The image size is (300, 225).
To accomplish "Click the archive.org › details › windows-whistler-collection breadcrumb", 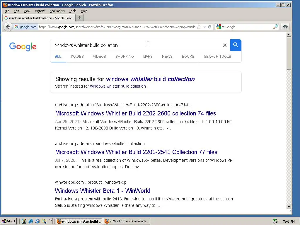I will [x=100, y=144].
